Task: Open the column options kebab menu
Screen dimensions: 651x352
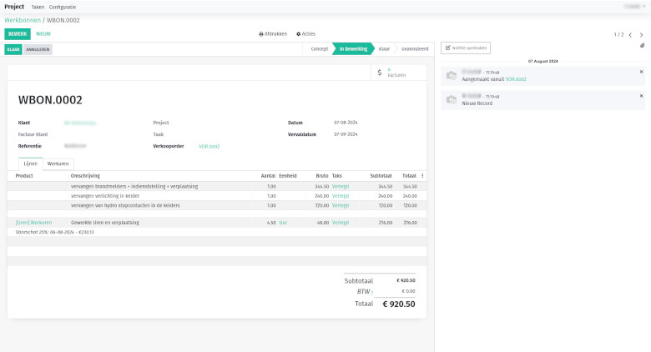Action: [x=422, y=176]
